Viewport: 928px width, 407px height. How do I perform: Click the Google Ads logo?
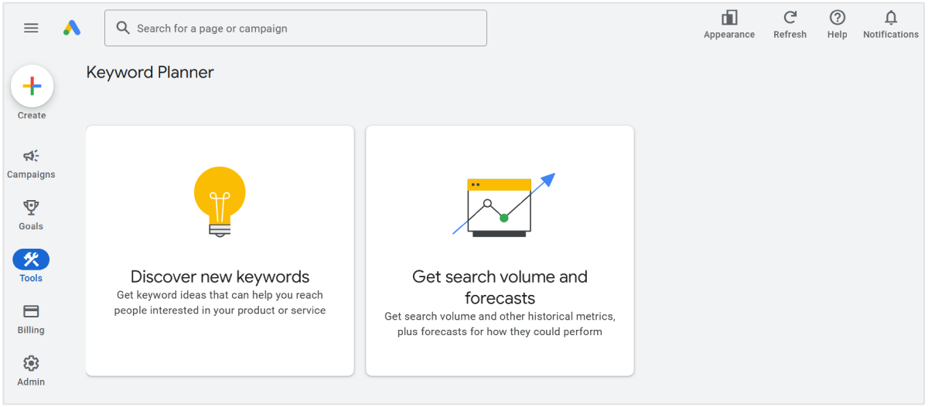[72, 28]
